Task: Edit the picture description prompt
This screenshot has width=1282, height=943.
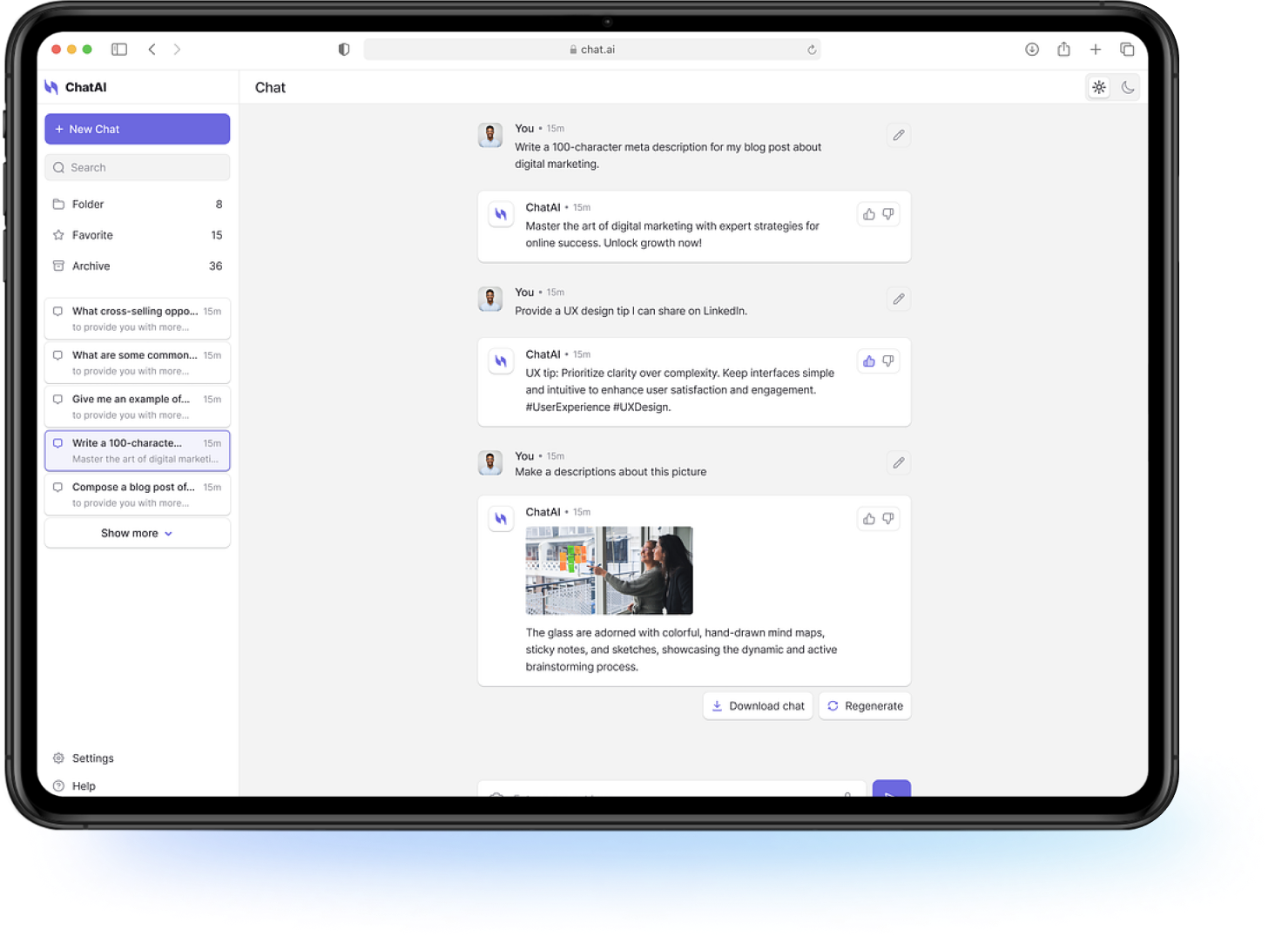Action: tap(898, 462)
